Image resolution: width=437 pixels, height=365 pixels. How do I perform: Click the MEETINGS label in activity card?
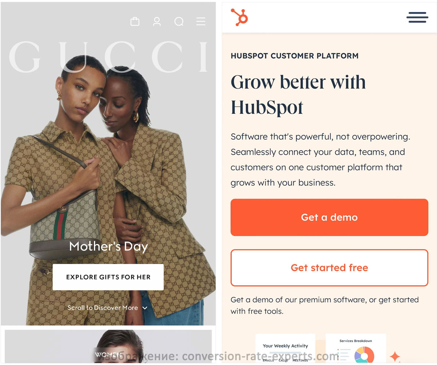tap(300, 360)
